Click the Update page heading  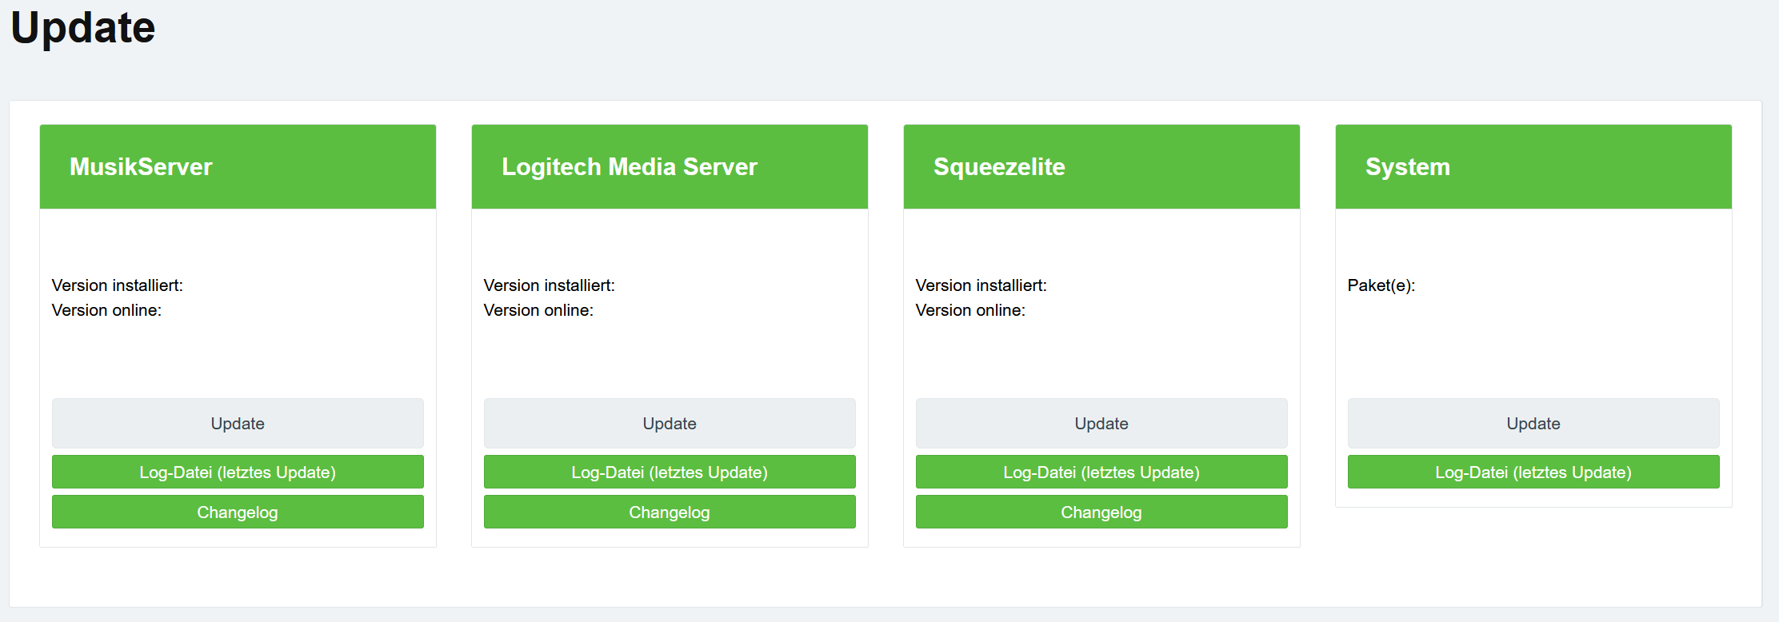83,28
